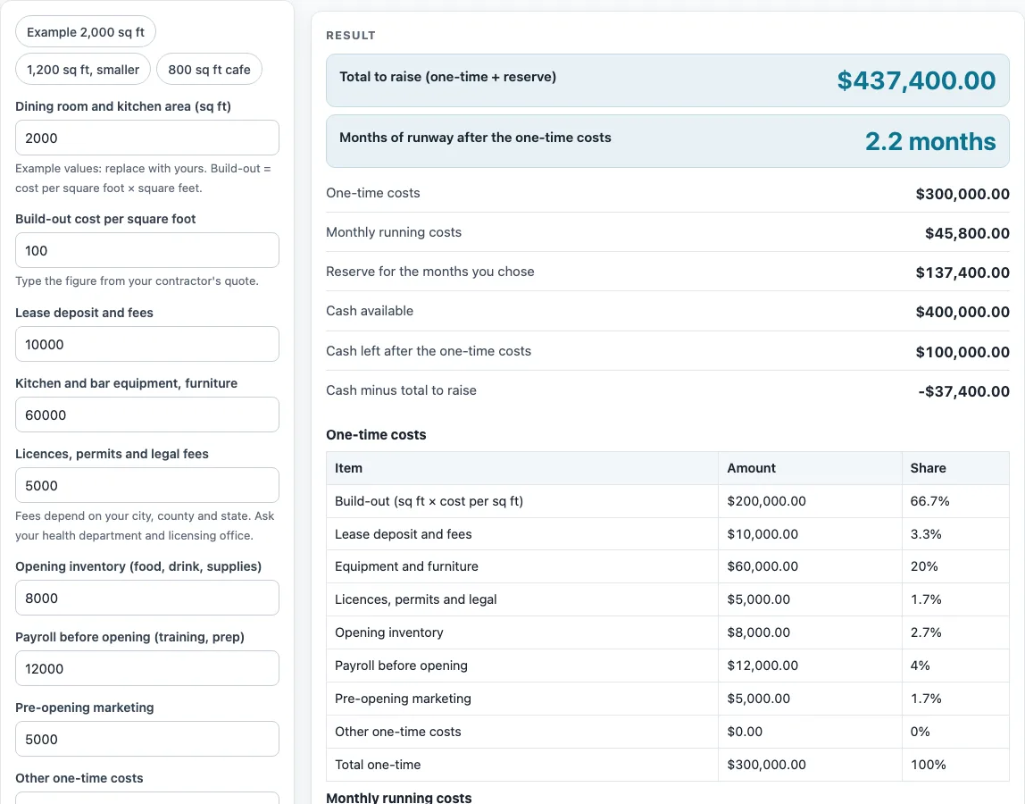Click the lease deposit and fees input
Screen dimensions: 1025x804
click(x=147, y=344)
